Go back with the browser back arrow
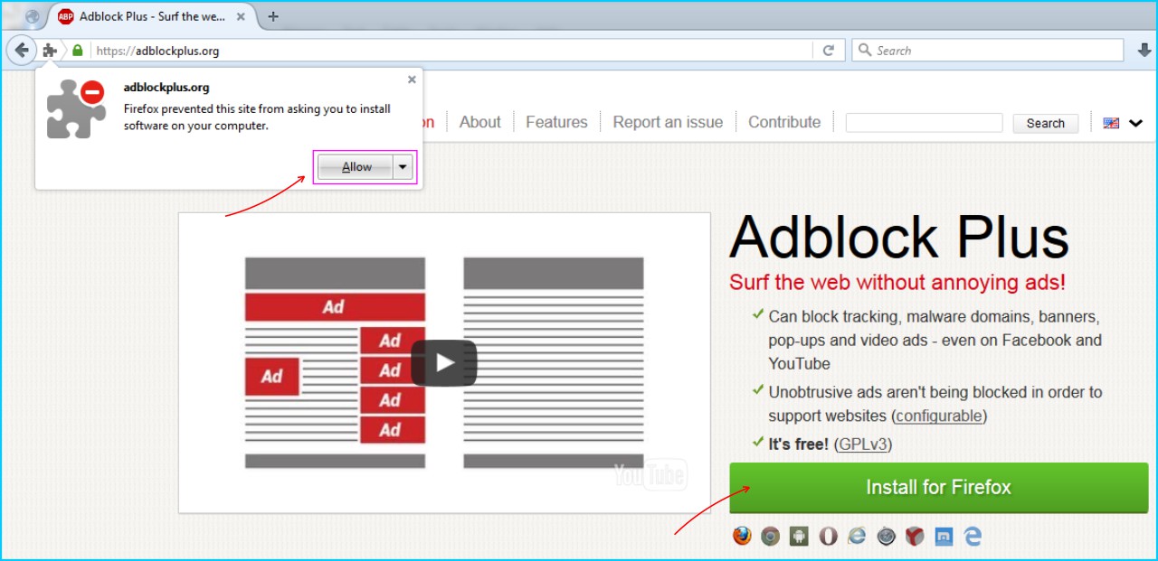The width and height of the screenshot is (1158, 561). pyautogui.click(x=21, y=51)
